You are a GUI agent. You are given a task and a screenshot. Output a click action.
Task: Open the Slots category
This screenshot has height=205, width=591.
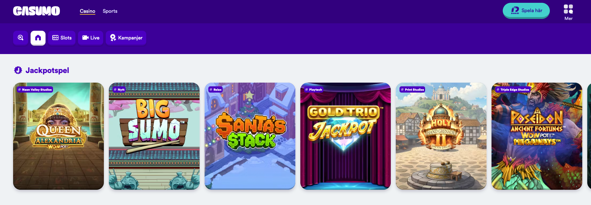click(62, 38)
